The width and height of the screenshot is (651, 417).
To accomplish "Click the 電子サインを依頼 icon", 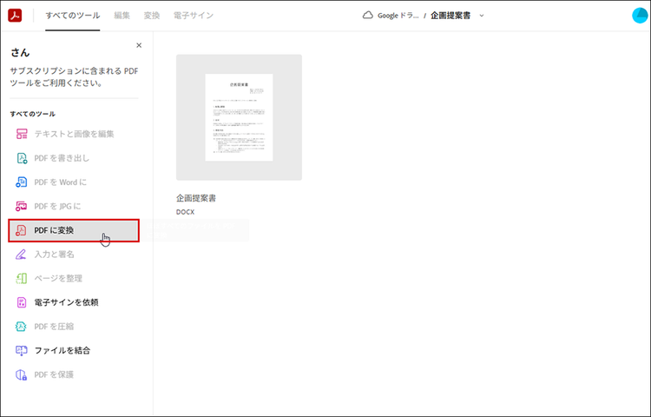I will point(23,302).
